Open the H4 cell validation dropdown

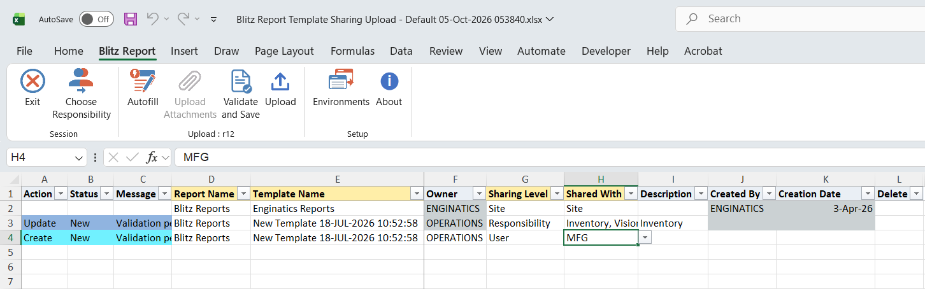tap(645, 237)
